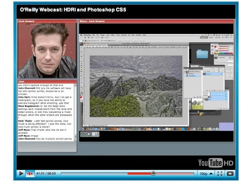
Task: Click the chat scrollbar up arrow
Action: 75,85
